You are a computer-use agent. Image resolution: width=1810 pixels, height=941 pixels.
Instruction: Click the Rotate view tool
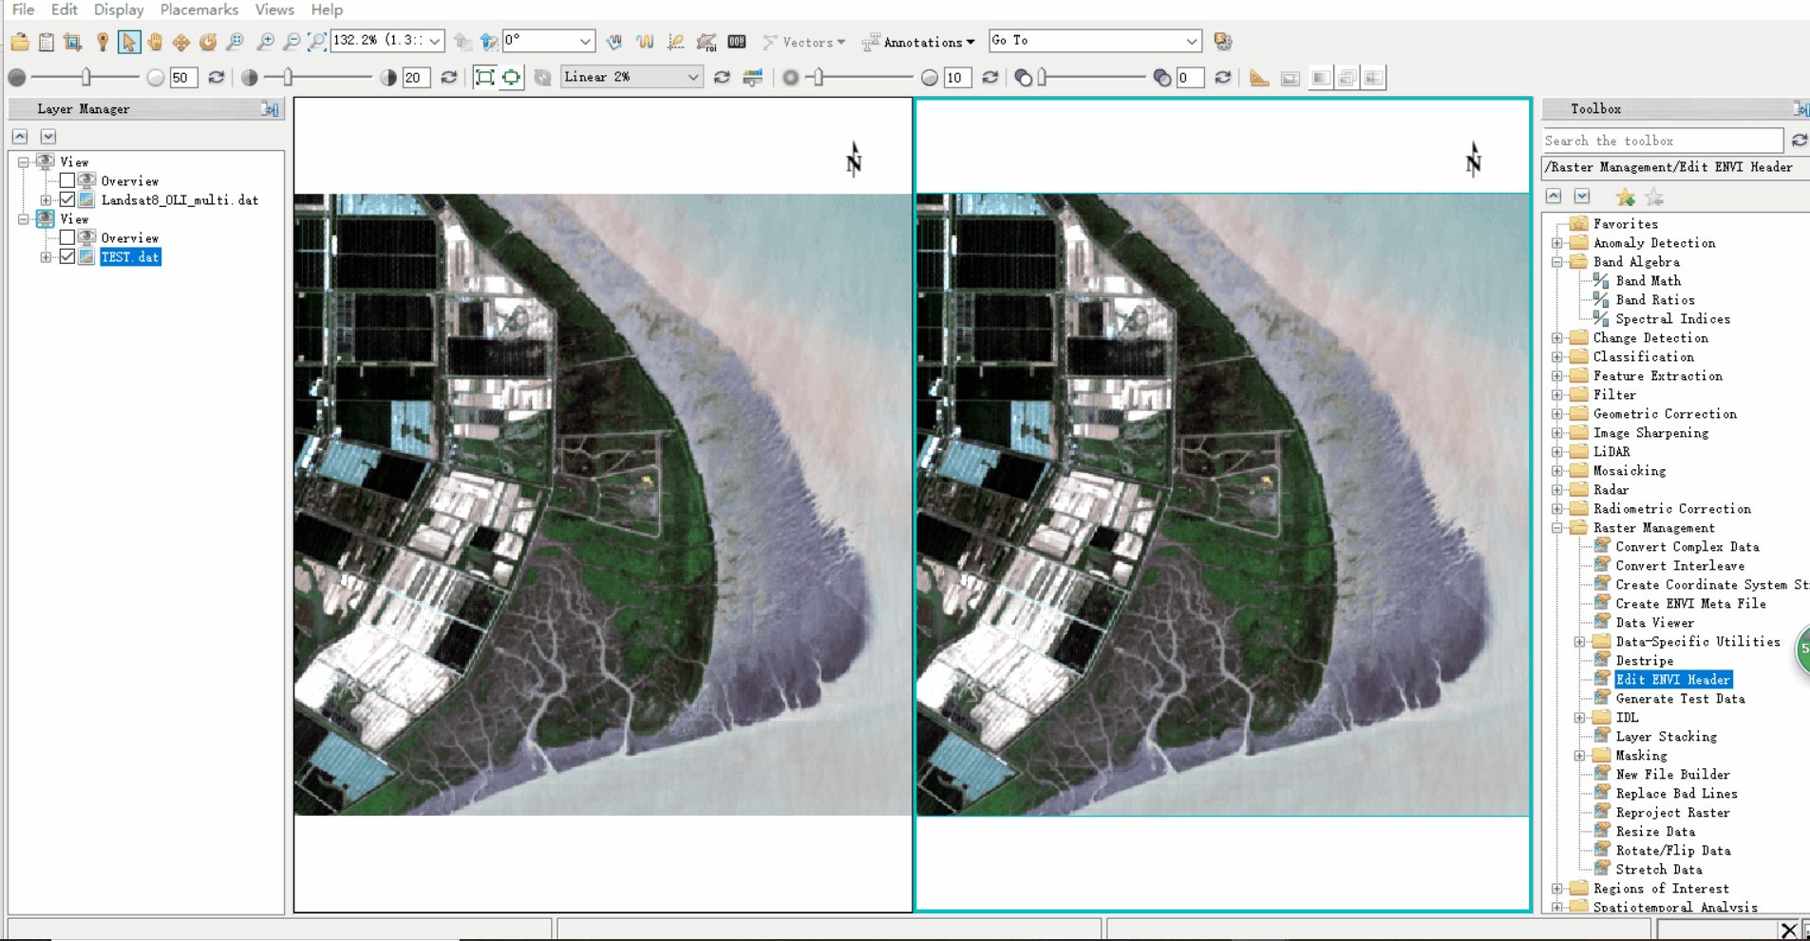pos(208,42)
